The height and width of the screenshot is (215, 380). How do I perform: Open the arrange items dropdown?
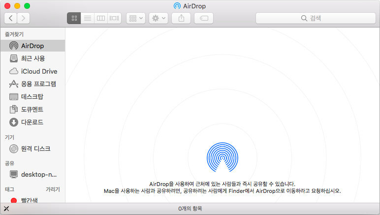[136, 18]
